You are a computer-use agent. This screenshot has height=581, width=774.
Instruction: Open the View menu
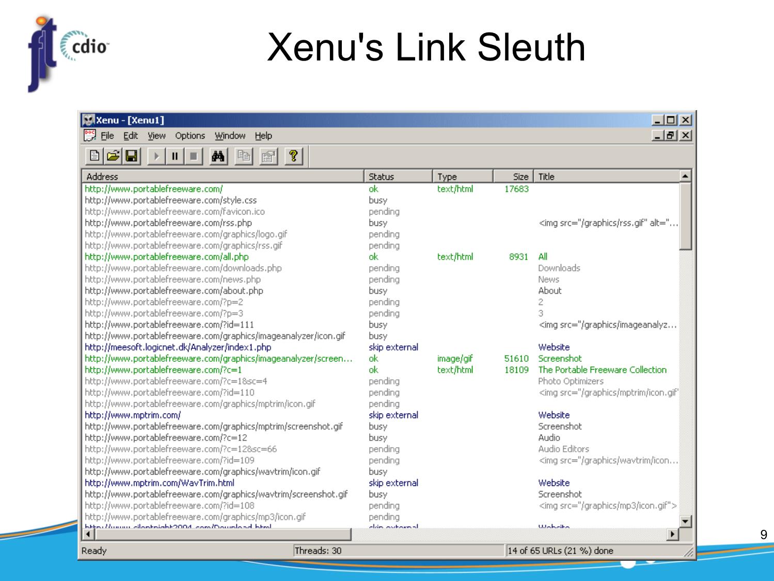[156, 136]
